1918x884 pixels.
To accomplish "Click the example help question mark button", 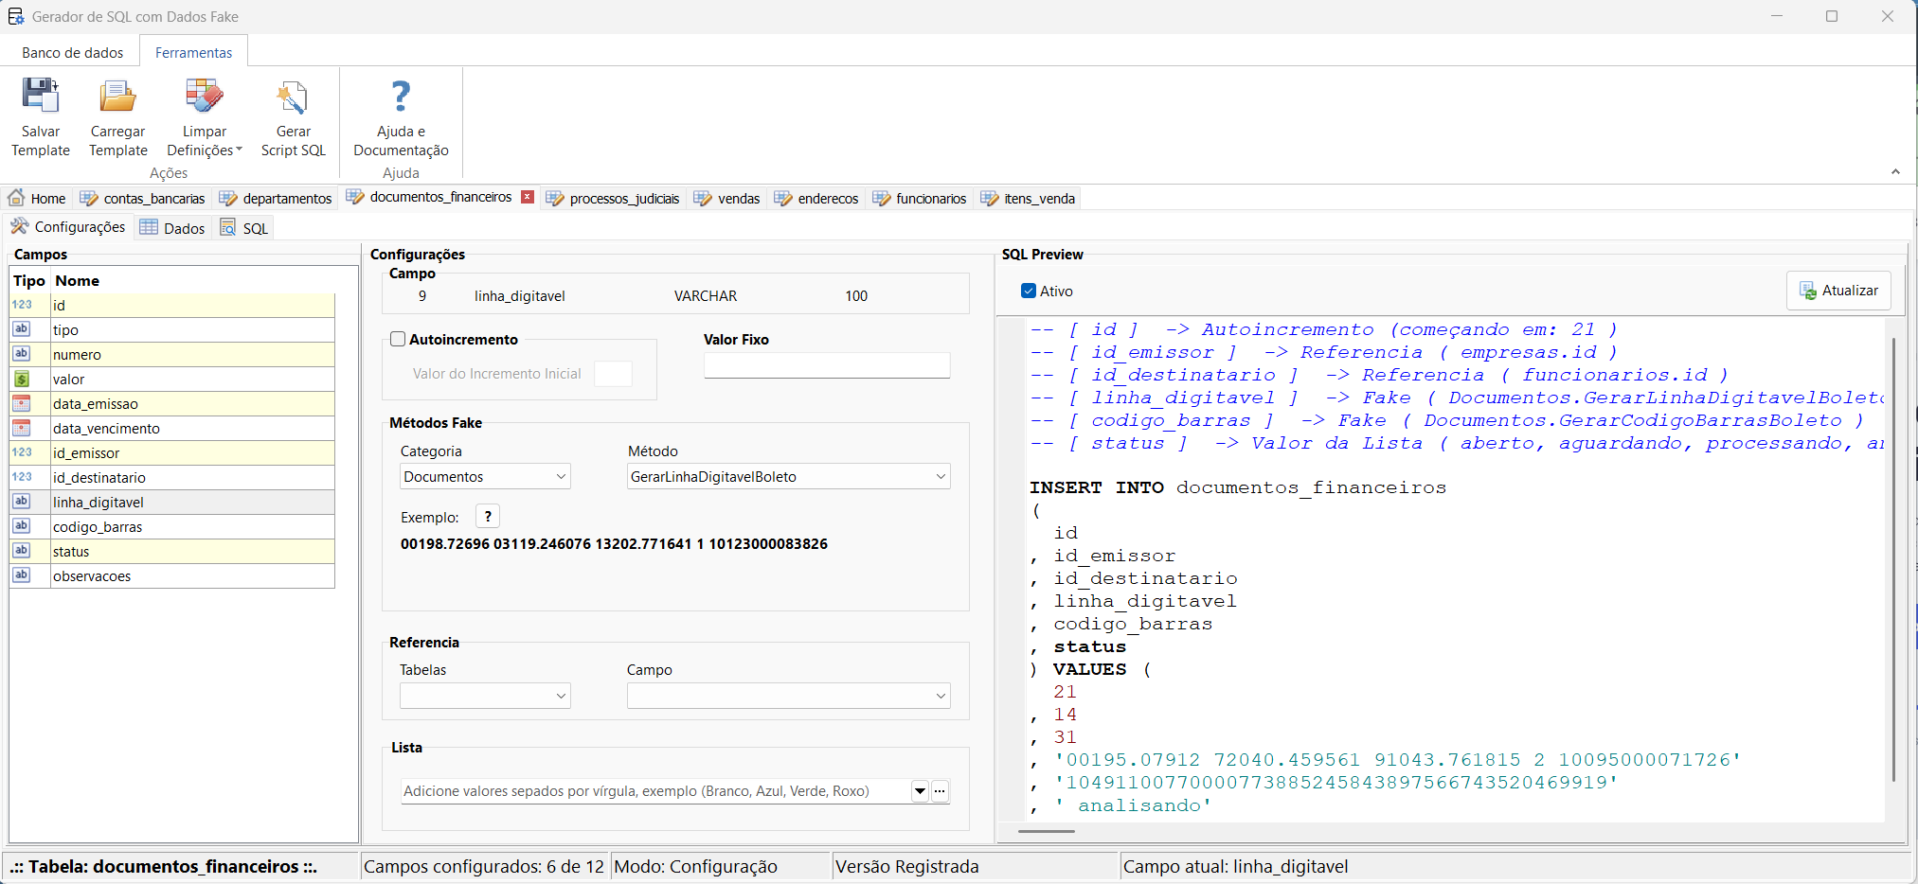I will (x=487, y=517).
